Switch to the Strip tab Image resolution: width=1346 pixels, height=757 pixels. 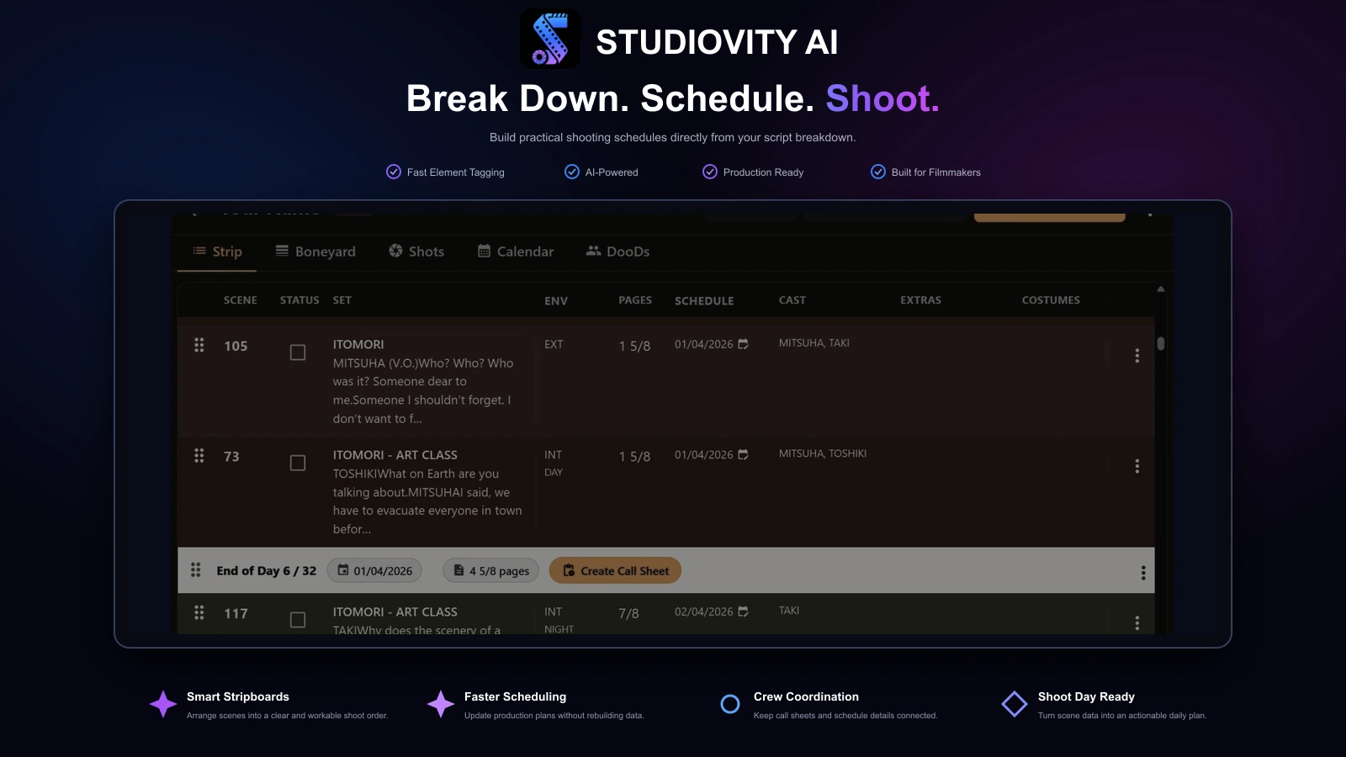point(217,251)
